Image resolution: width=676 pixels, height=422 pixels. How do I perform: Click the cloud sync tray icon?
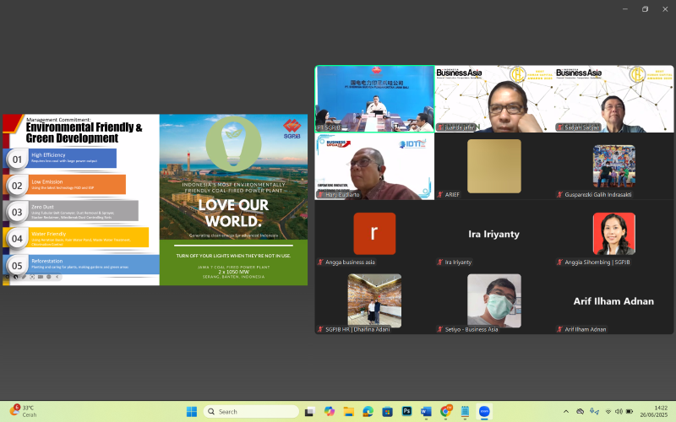tap(581, 412)
